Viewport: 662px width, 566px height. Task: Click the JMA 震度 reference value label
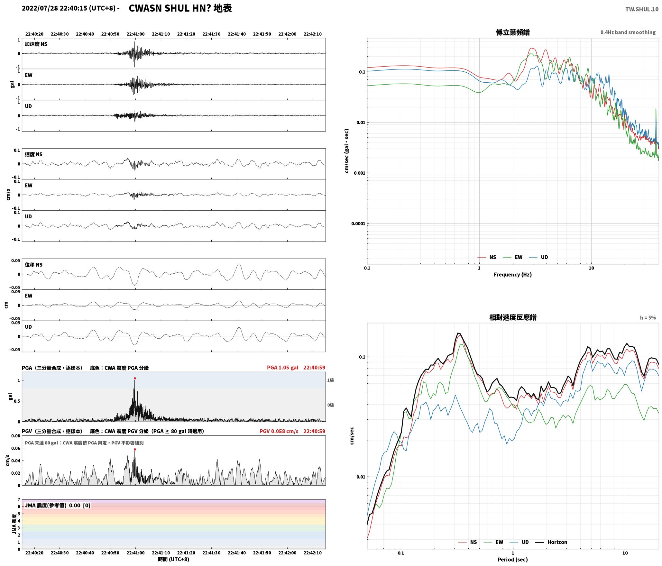[58, 505]
